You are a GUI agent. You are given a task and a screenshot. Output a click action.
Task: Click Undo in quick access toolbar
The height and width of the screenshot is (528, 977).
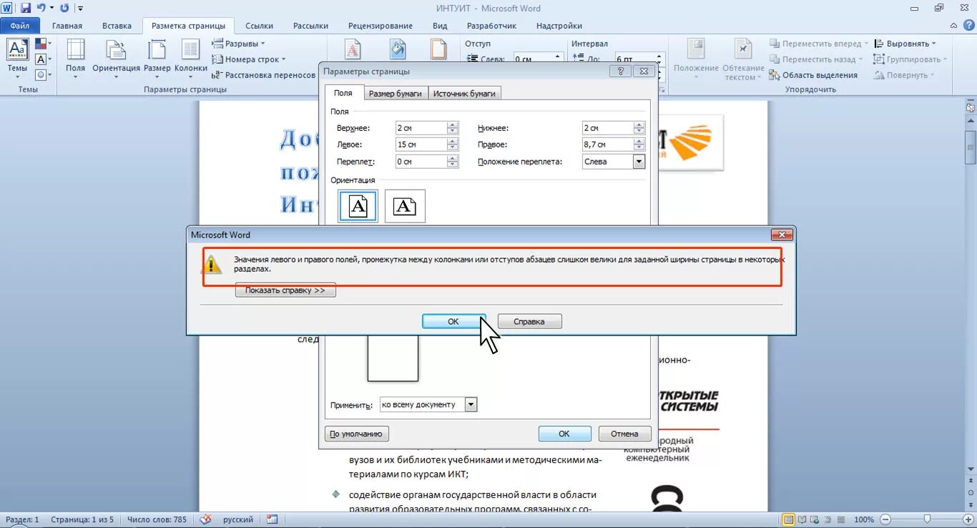(x=41, y=8)
